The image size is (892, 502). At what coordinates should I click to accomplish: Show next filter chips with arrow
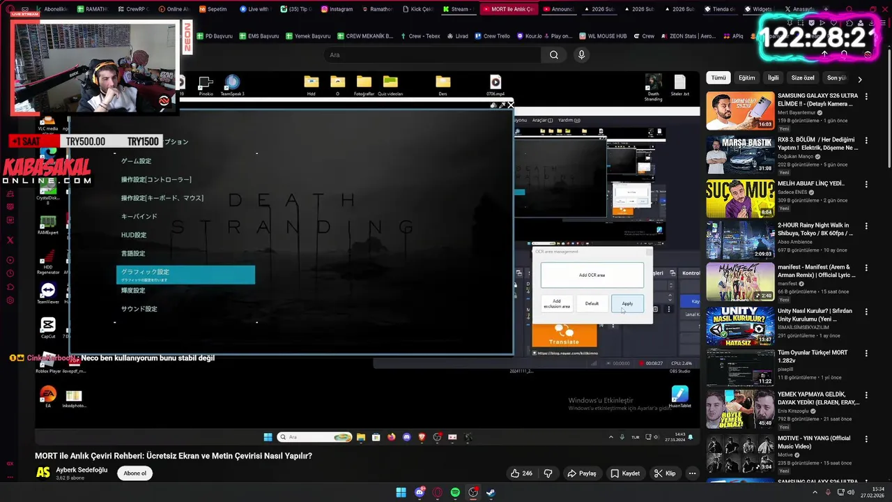860,79
